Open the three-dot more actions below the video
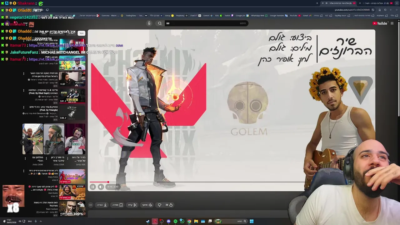 [x=91, y=205]
